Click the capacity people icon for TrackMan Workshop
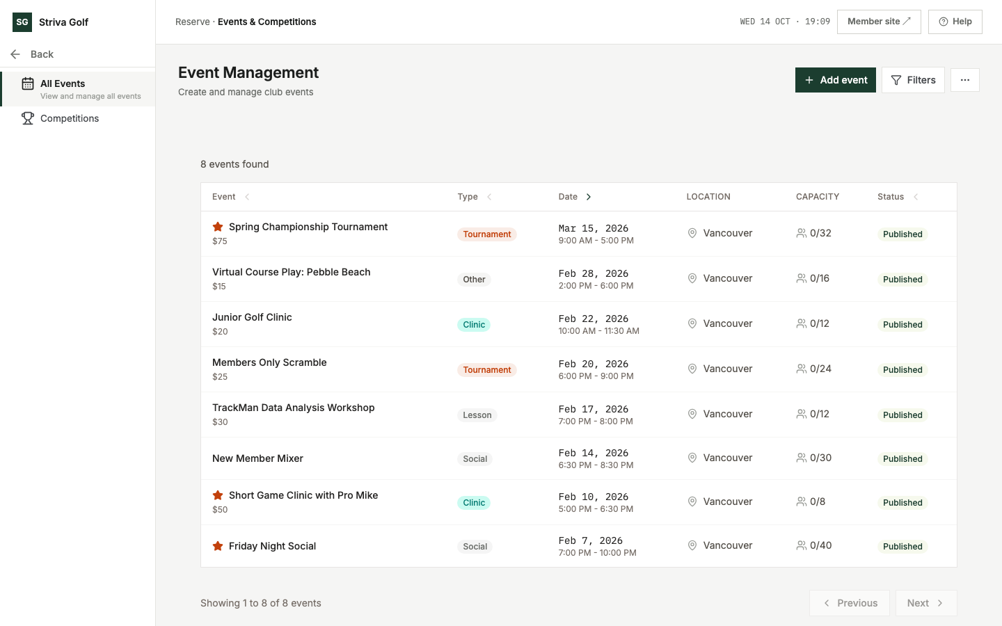This screenshot has width=1002, height=626. click(x=802, y=414)
